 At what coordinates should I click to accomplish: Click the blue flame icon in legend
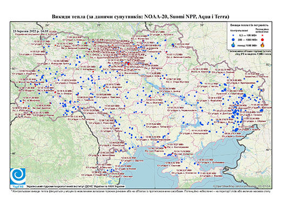click(233, 45)
